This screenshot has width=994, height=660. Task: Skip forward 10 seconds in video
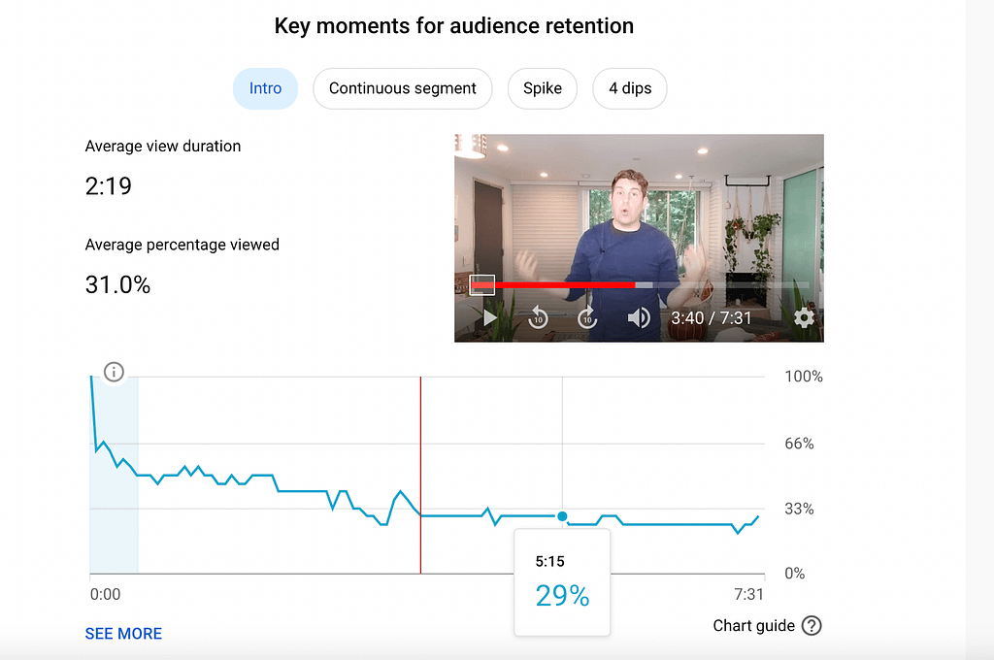tap(587, 317)
